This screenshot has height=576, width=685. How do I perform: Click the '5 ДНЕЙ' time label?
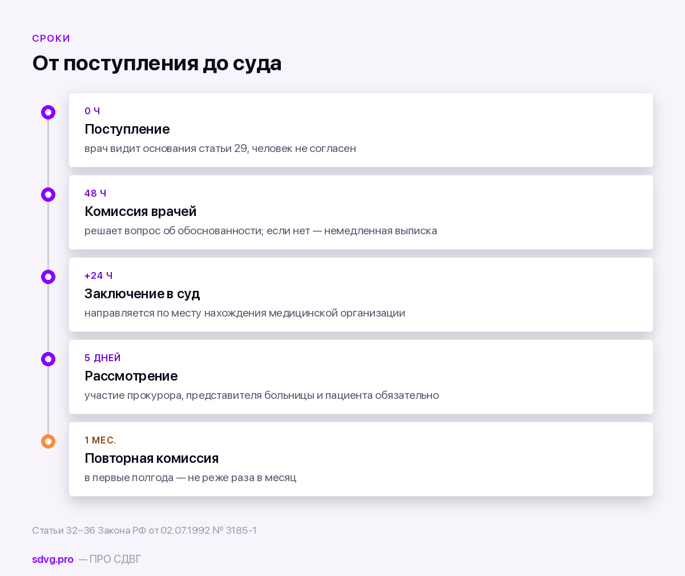click(103, 358)
